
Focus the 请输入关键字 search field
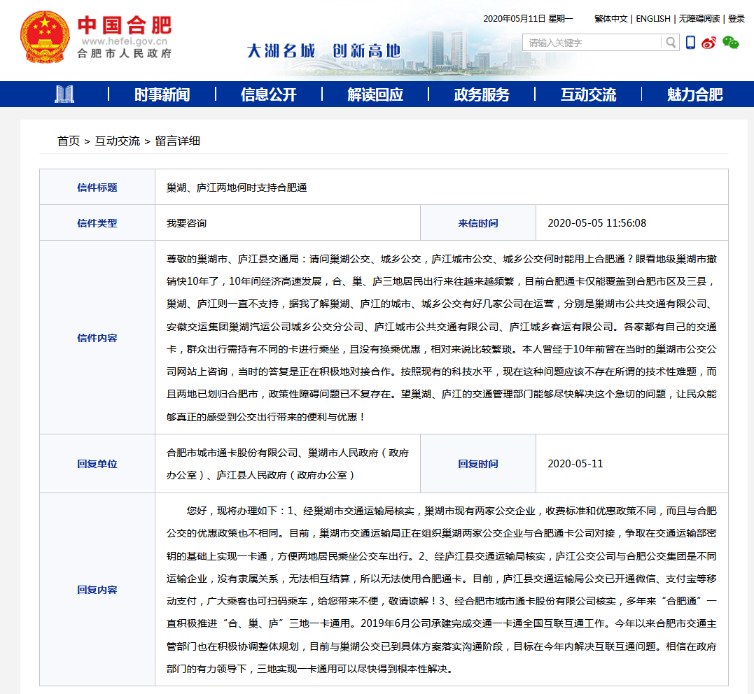(592, 43)
